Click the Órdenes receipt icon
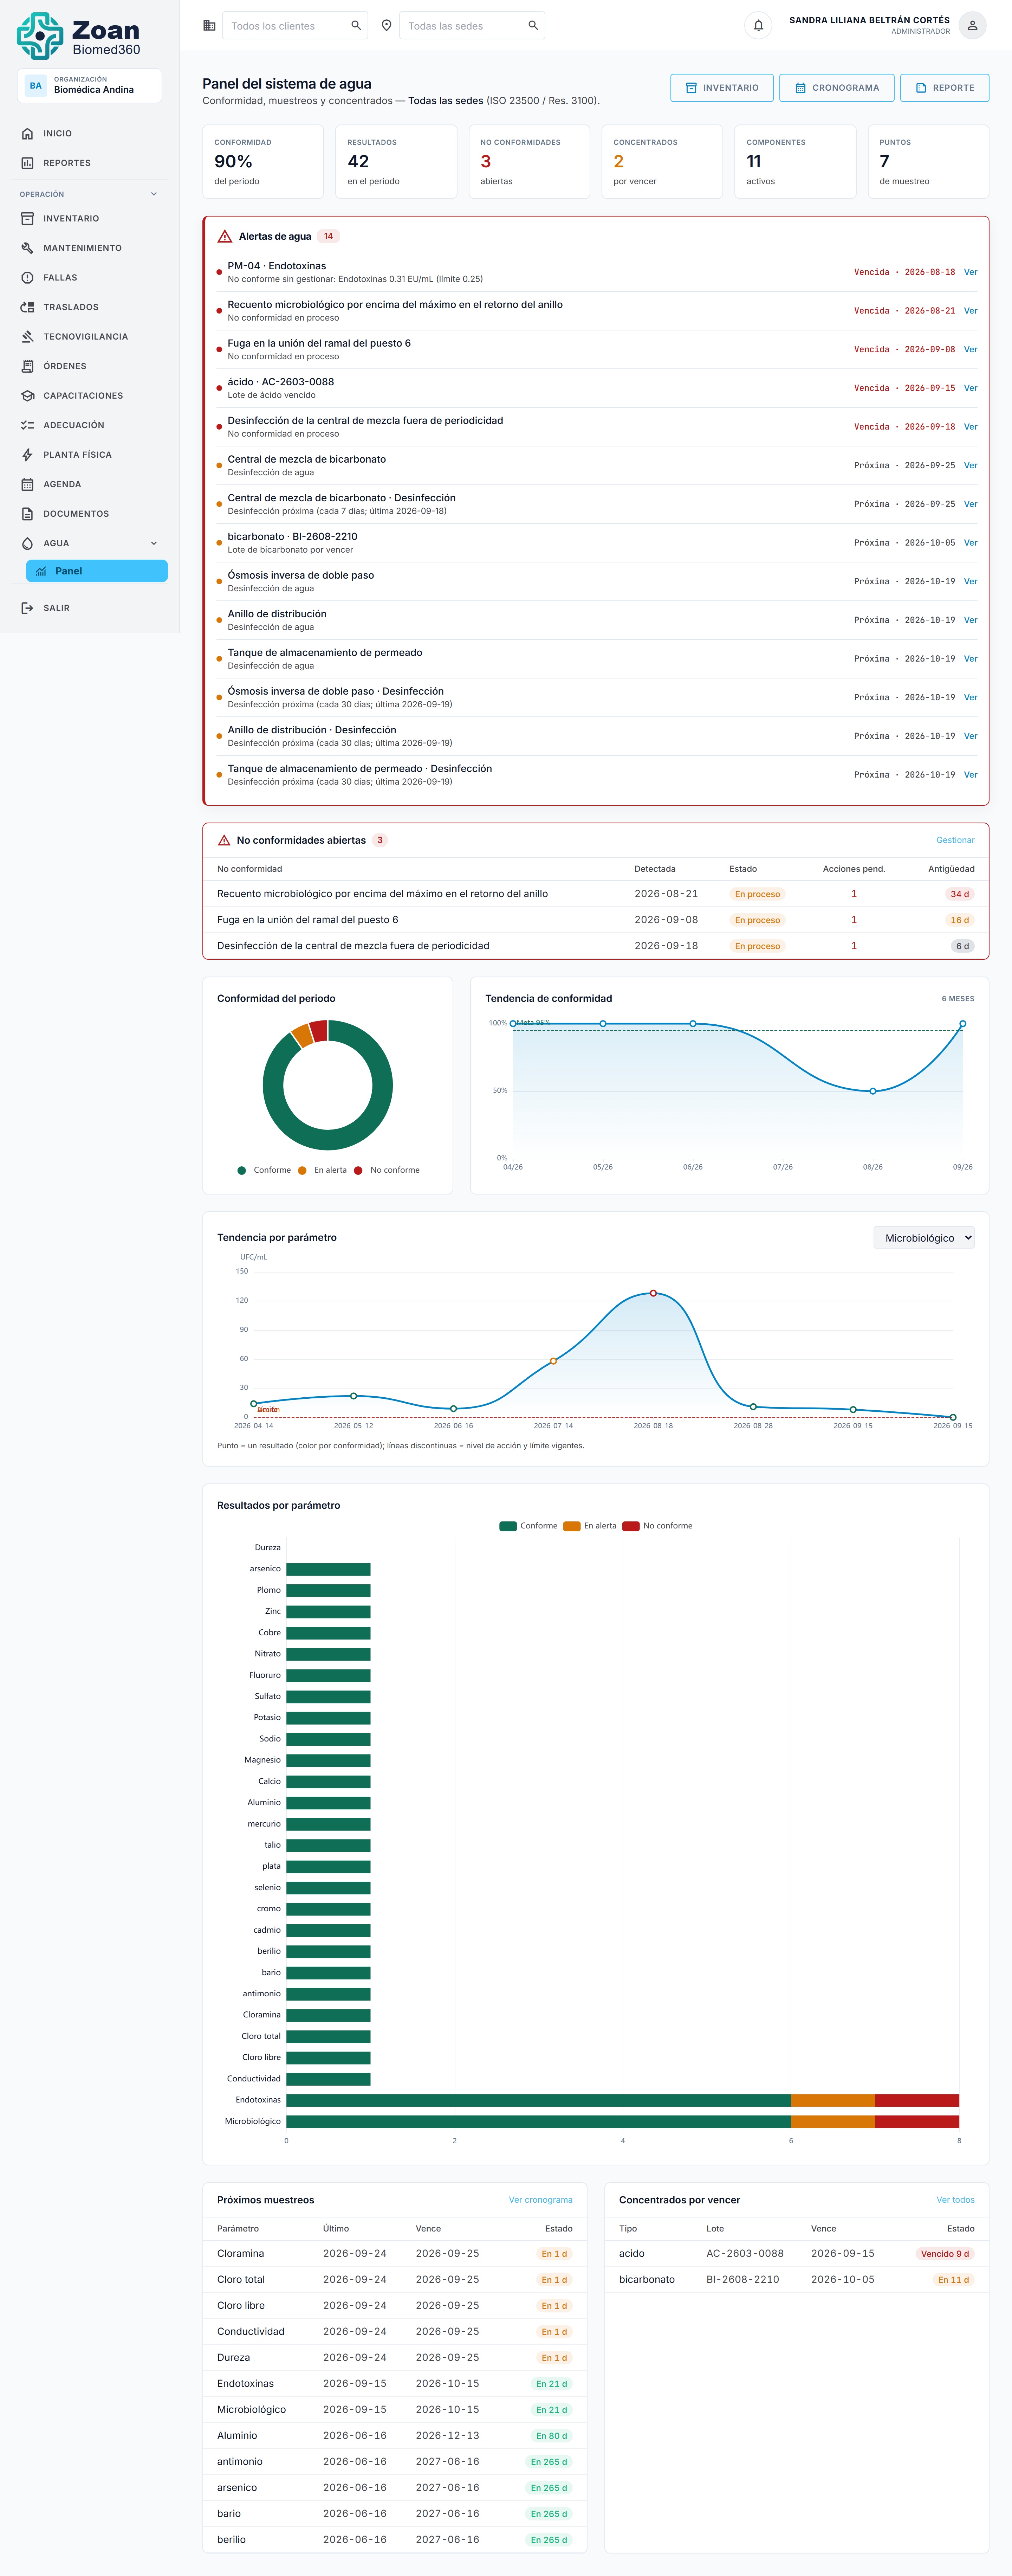 pos(27,366)
